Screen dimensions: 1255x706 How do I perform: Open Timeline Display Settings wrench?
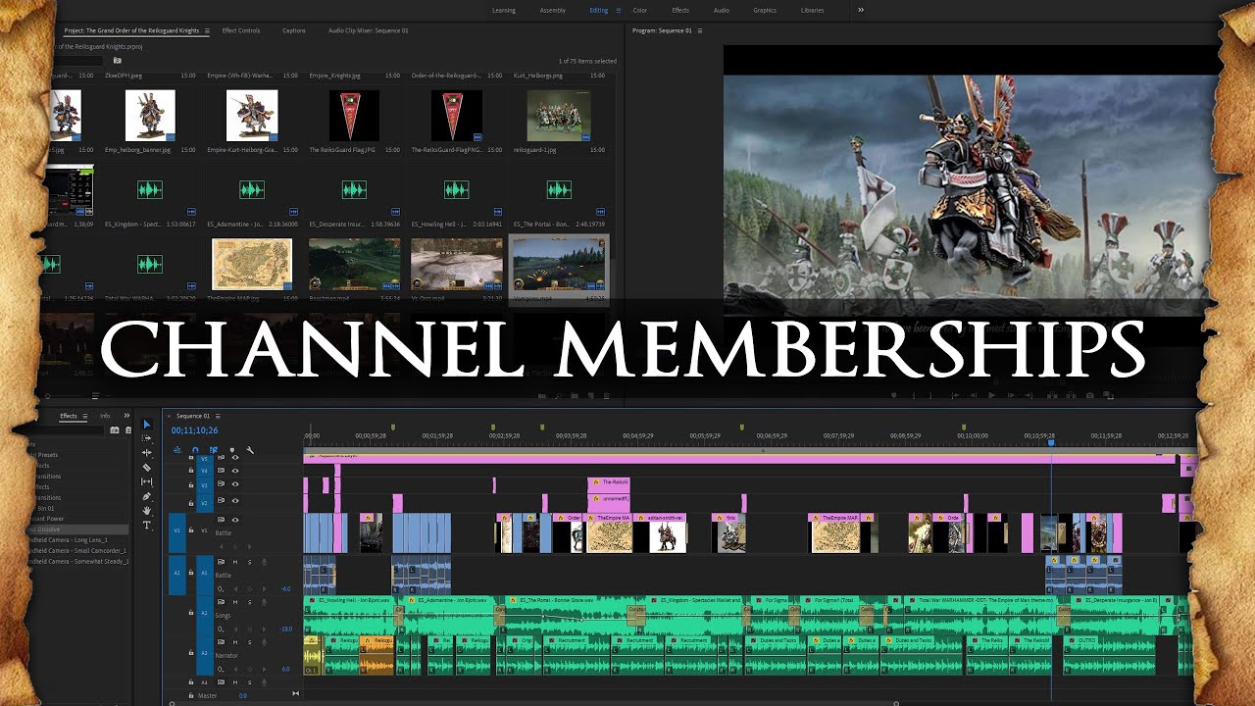coord(250,450)
